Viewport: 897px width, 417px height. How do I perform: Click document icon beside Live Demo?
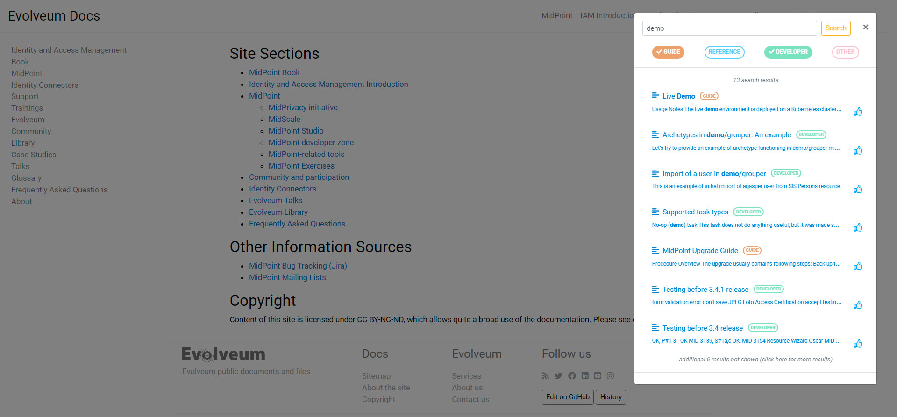[655, 96]
